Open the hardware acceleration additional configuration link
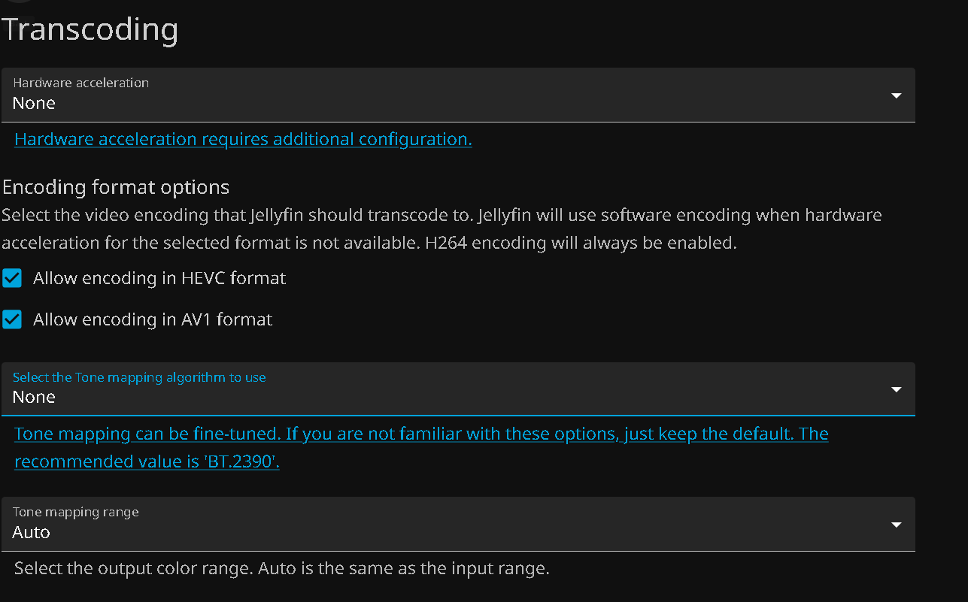 pos(243,140)
